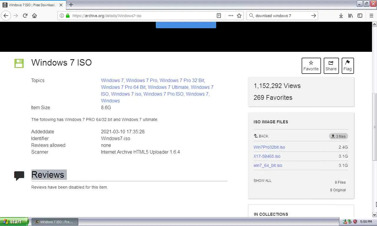
Task: Open the Windows 7 Pro ISO topic link
Action: point(163,94)
